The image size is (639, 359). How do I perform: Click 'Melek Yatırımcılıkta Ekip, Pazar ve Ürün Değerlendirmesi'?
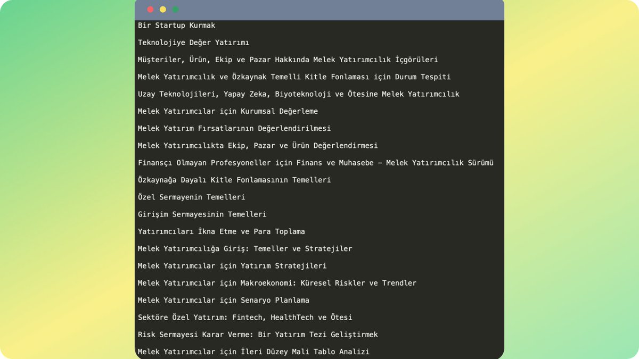[x=258, y=145]
